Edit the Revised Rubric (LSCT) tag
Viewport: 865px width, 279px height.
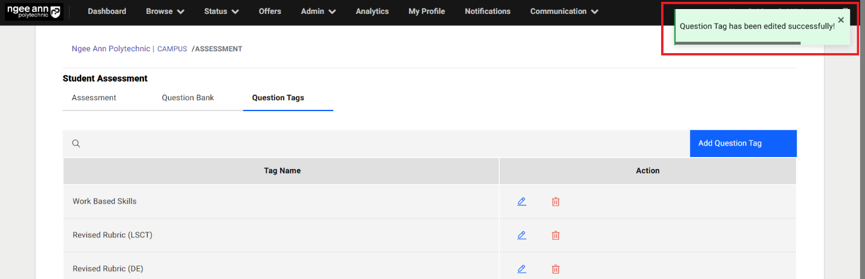[521, 236]
